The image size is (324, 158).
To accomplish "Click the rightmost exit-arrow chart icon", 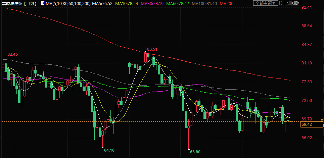I will (x=297, y=3).
